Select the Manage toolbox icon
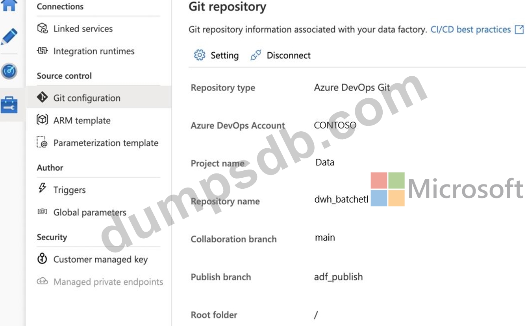Image resolution: width=526 pixels, height=326 pixels. click(x=9, y=105)
